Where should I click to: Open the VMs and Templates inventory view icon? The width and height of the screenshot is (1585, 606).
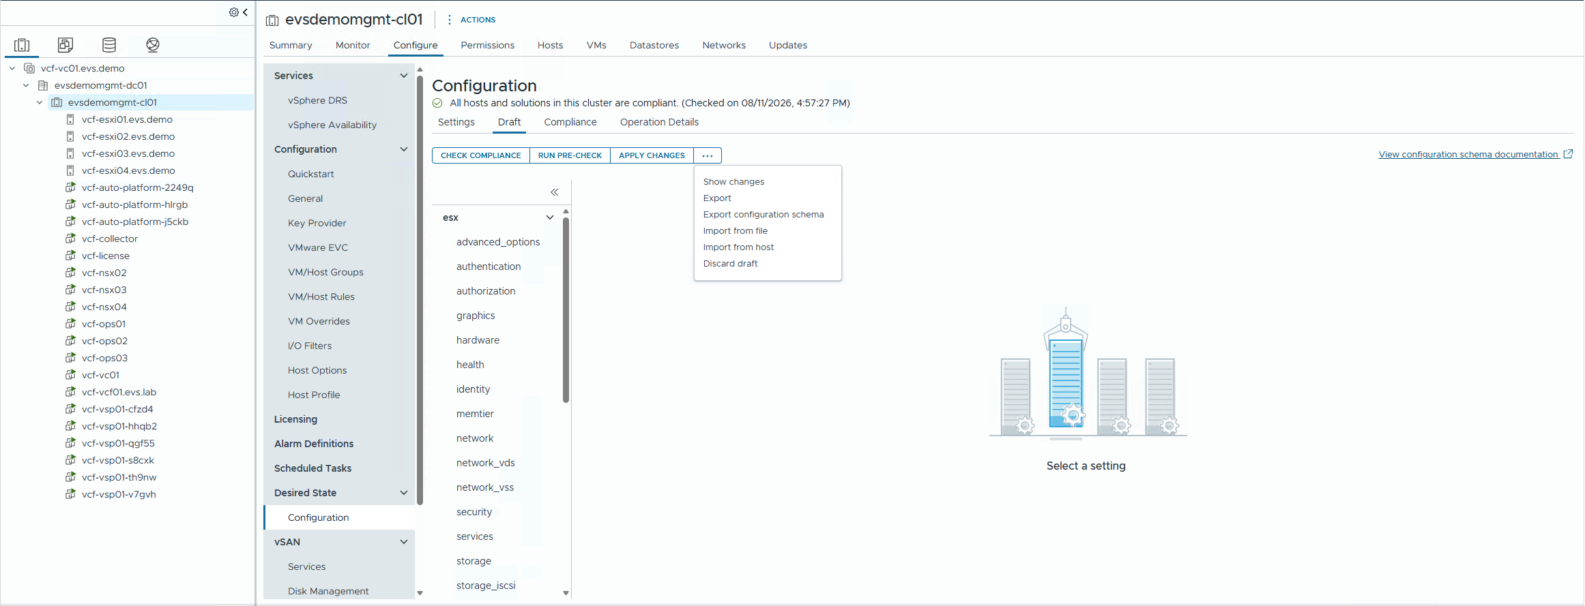coord(66,45)
